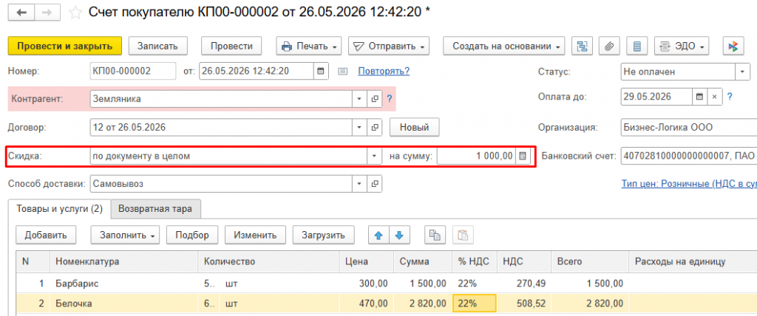Click discount sum field 1 000,00
The height and width of the screenshot is (316, 757).
coord(476,156)
